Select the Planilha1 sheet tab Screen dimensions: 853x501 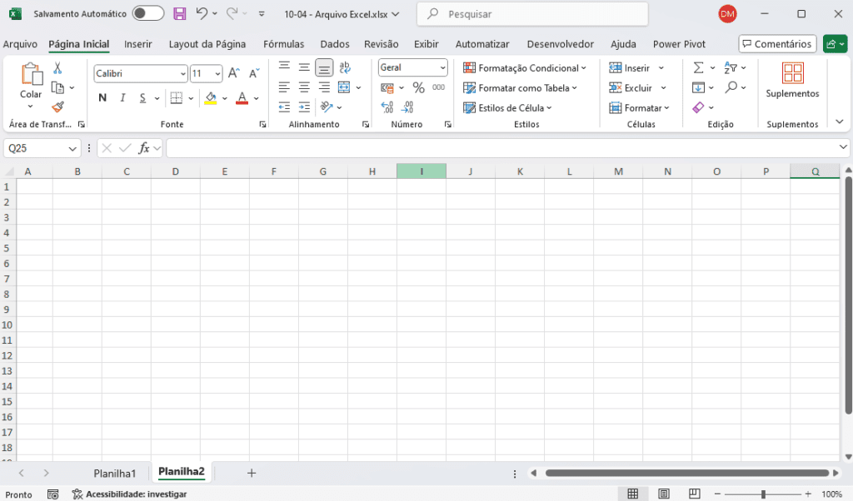coord(115,474)
